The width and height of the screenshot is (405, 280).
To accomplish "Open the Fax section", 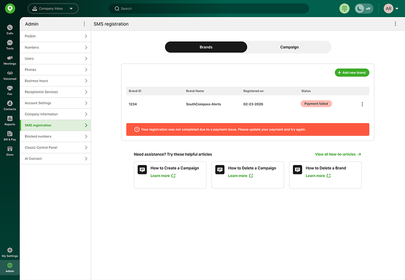I will click(x=9, y=90).
